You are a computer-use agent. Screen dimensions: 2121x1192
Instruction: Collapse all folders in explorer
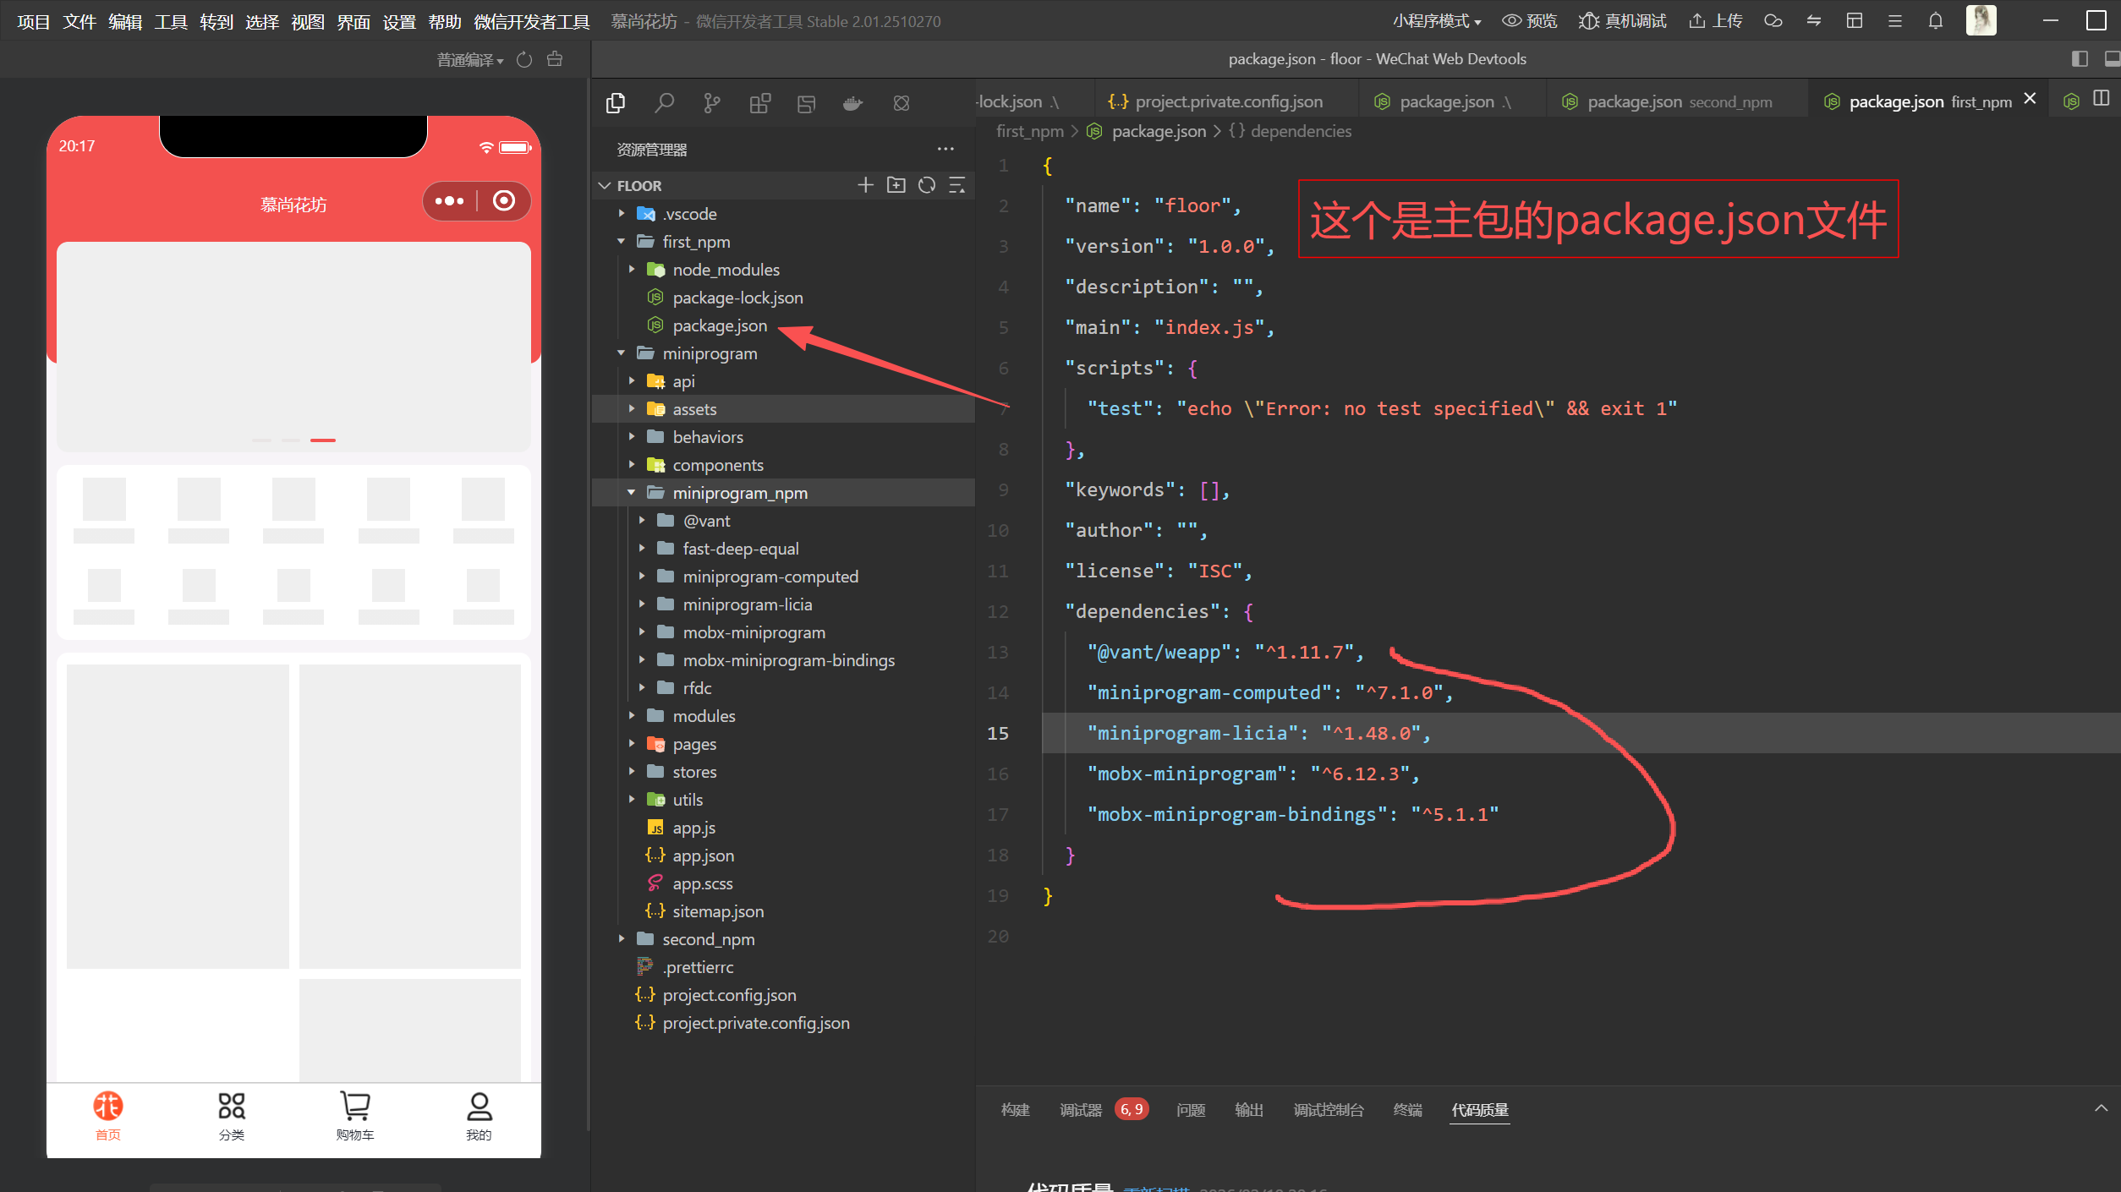(957, 185)
